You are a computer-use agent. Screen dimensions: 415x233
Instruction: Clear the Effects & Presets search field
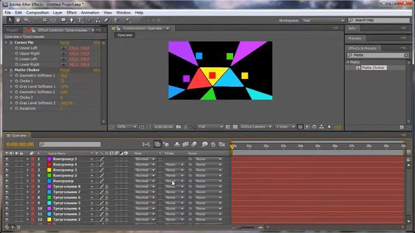(406, 55)
